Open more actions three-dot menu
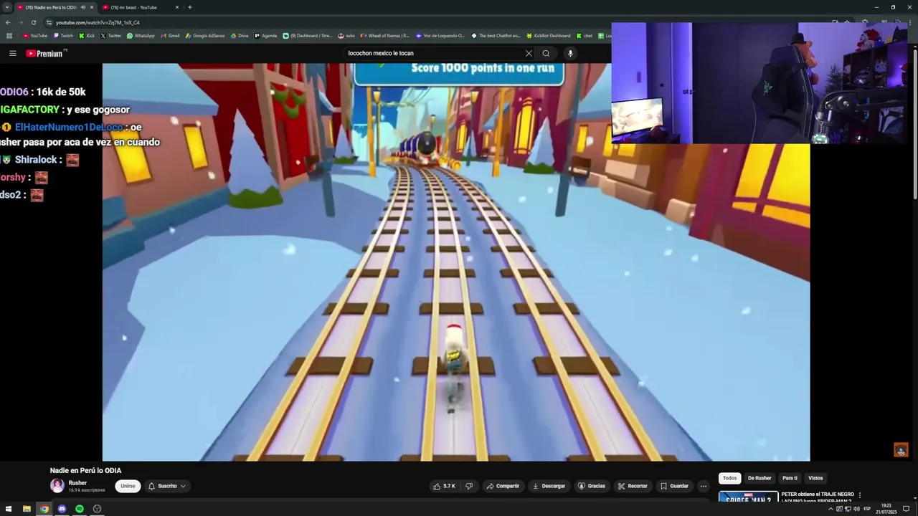 click(704, 486)
